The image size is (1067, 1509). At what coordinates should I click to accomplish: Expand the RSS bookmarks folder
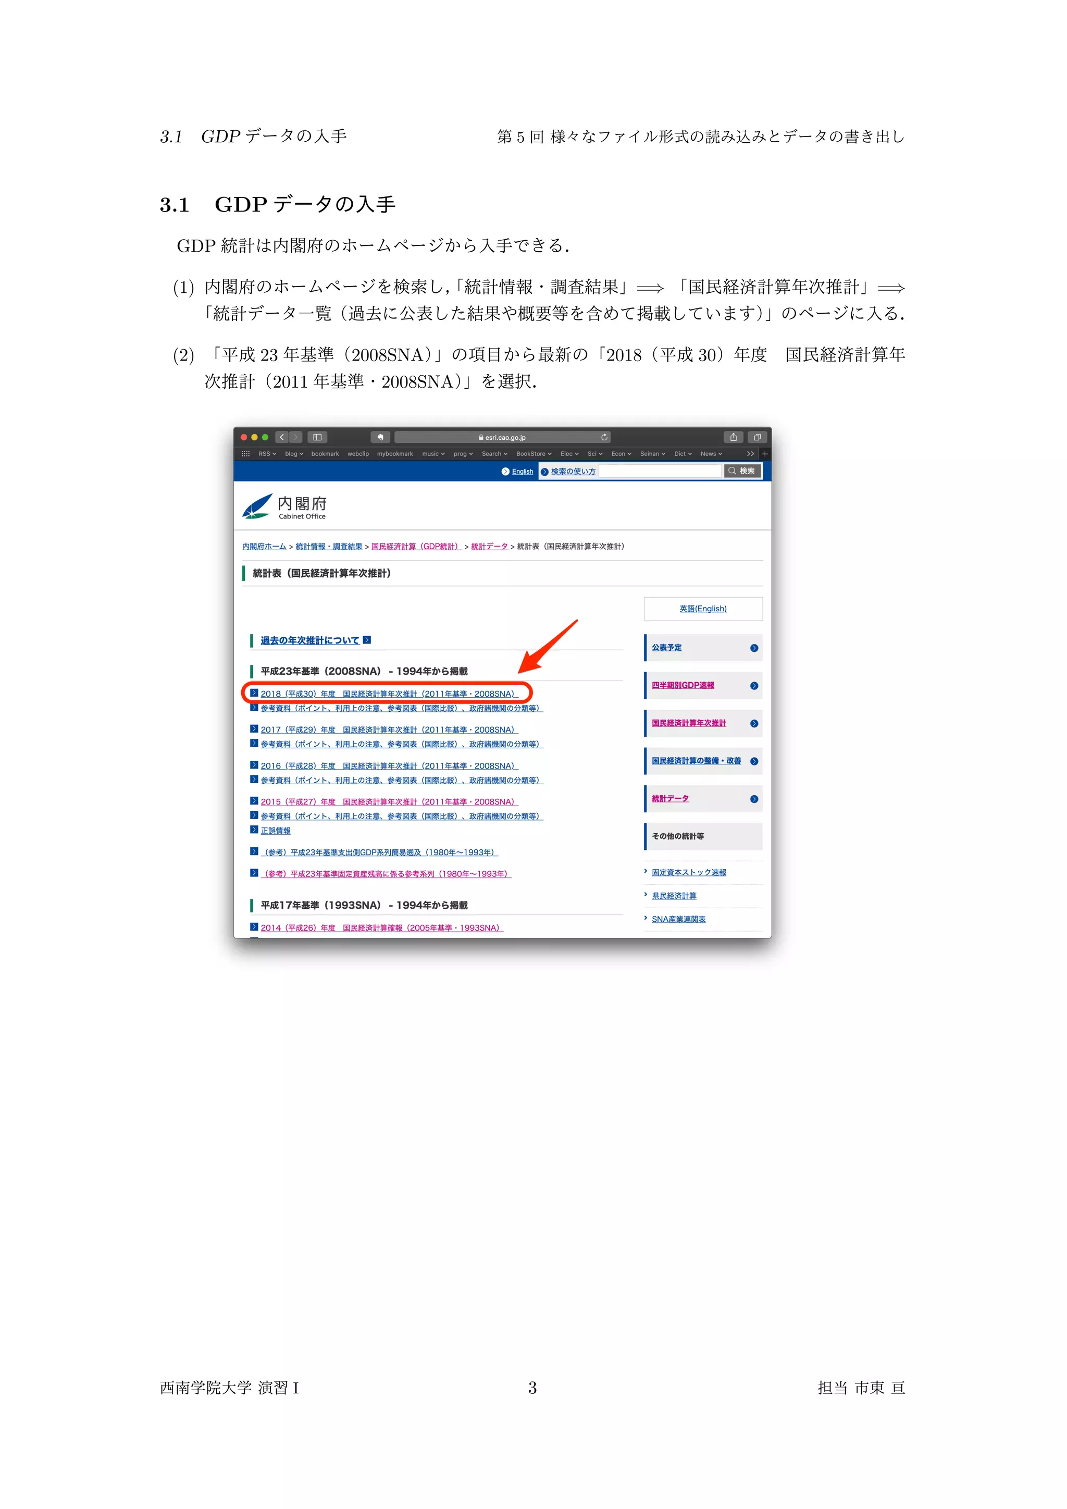click(x=267, y=453)
